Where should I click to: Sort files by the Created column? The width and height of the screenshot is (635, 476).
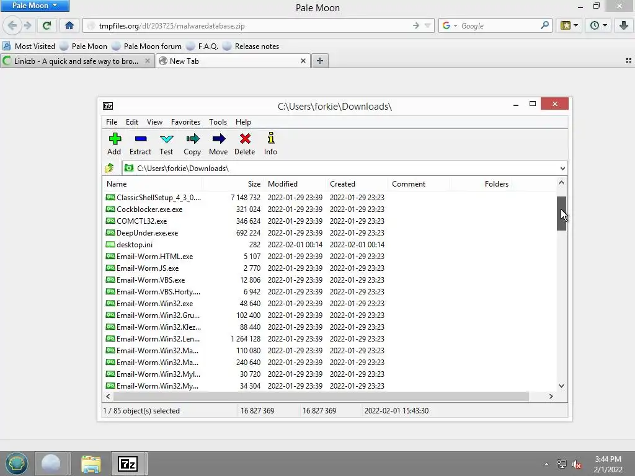(357, 183)
